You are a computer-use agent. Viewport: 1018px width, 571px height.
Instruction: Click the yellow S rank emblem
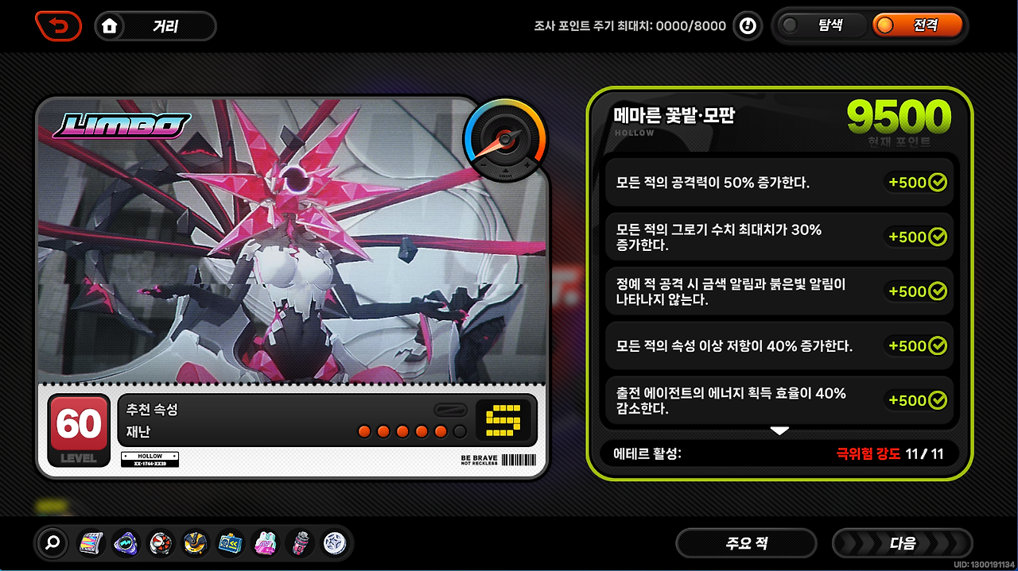tap(502, 420)
